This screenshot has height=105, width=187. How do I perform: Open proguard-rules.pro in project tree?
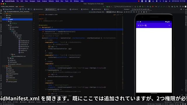pyautogui.click(x=15, y=64)
